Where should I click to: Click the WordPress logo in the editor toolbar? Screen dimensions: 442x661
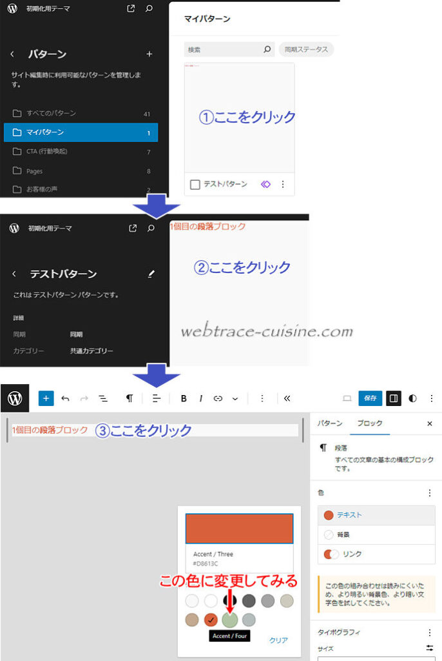click(x=15, y=398)
